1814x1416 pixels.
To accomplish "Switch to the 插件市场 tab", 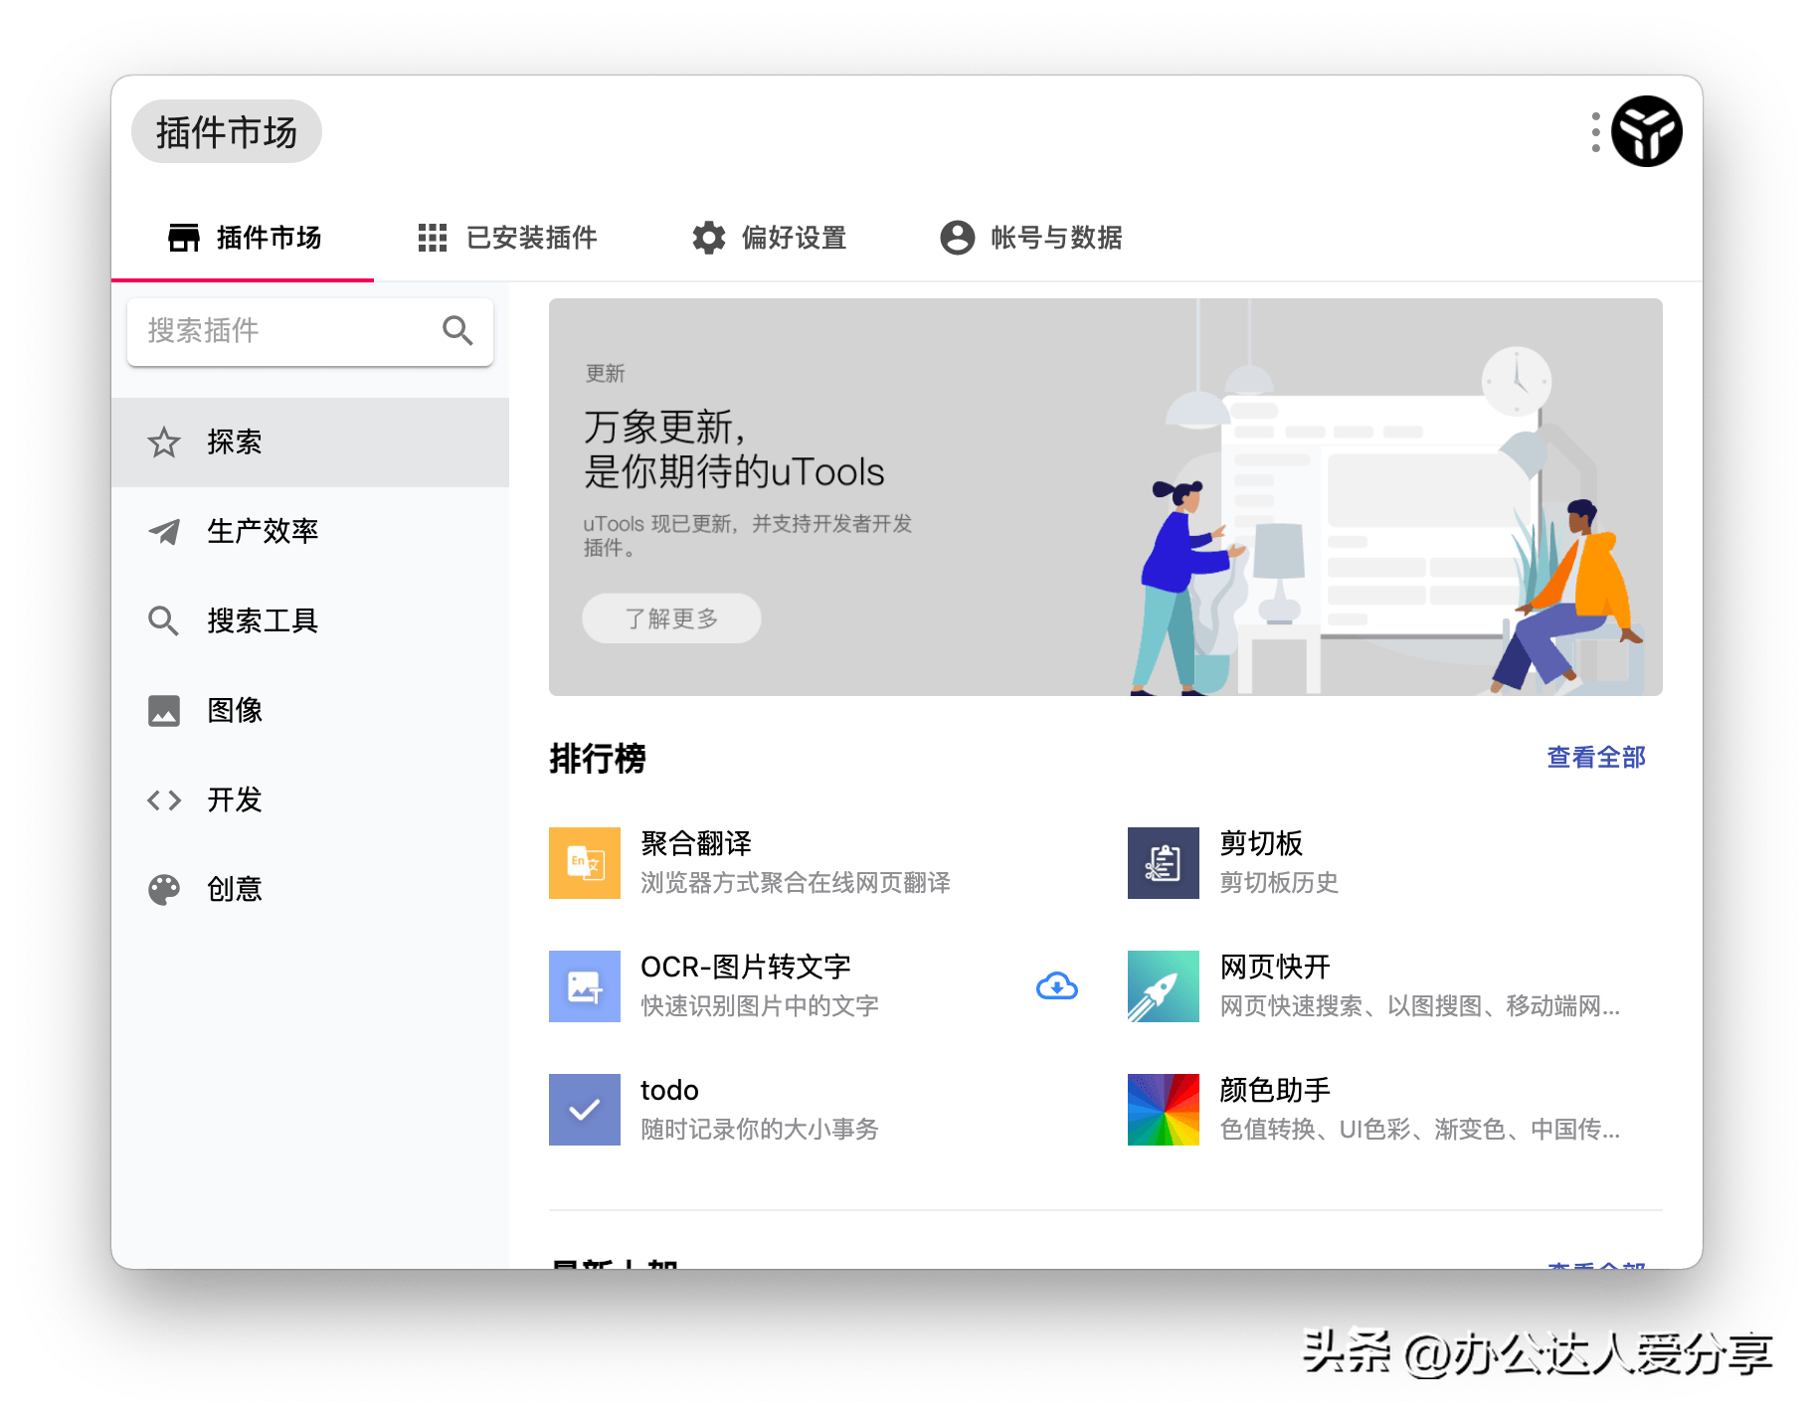I will click(243, 238).
